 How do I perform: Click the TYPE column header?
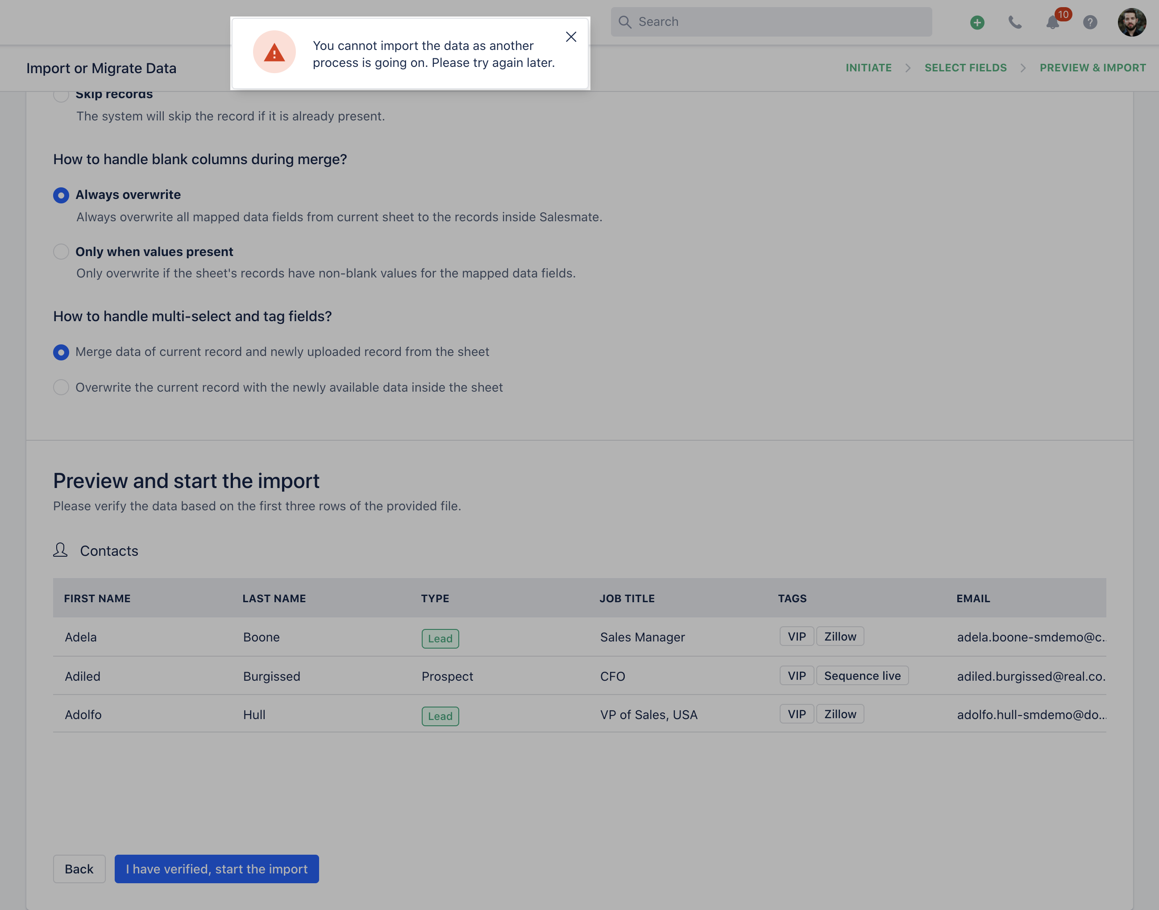(x=435, y=598)
